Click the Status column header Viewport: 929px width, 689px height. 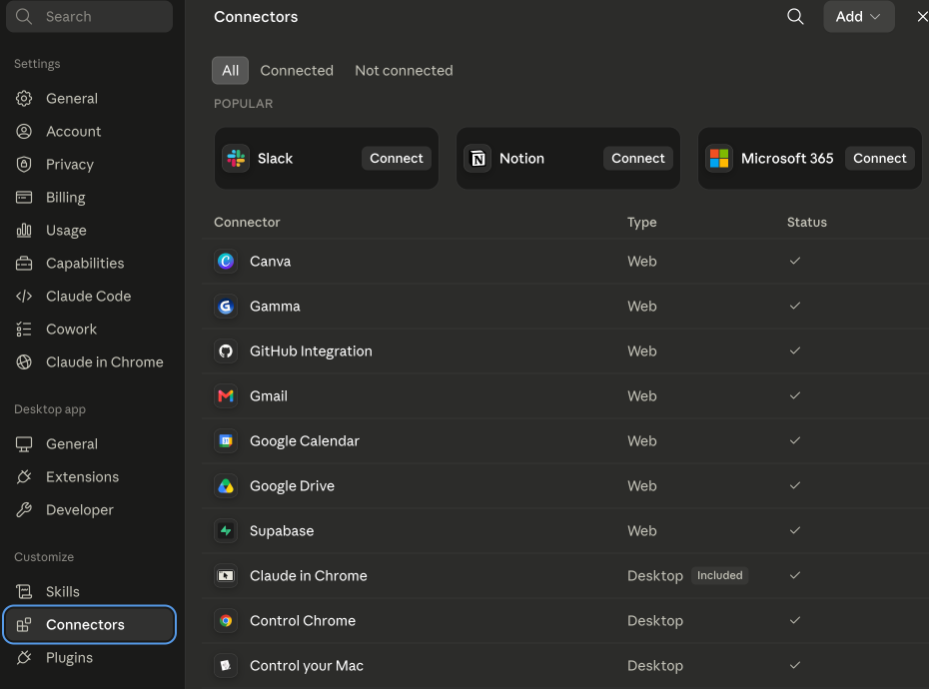807,222
